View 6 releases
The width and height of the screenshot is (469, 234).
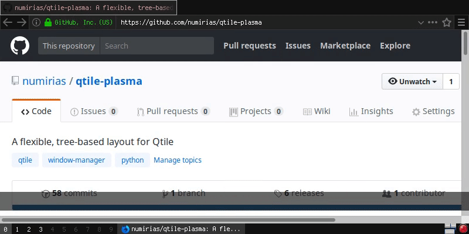click(x=299, y=193)
